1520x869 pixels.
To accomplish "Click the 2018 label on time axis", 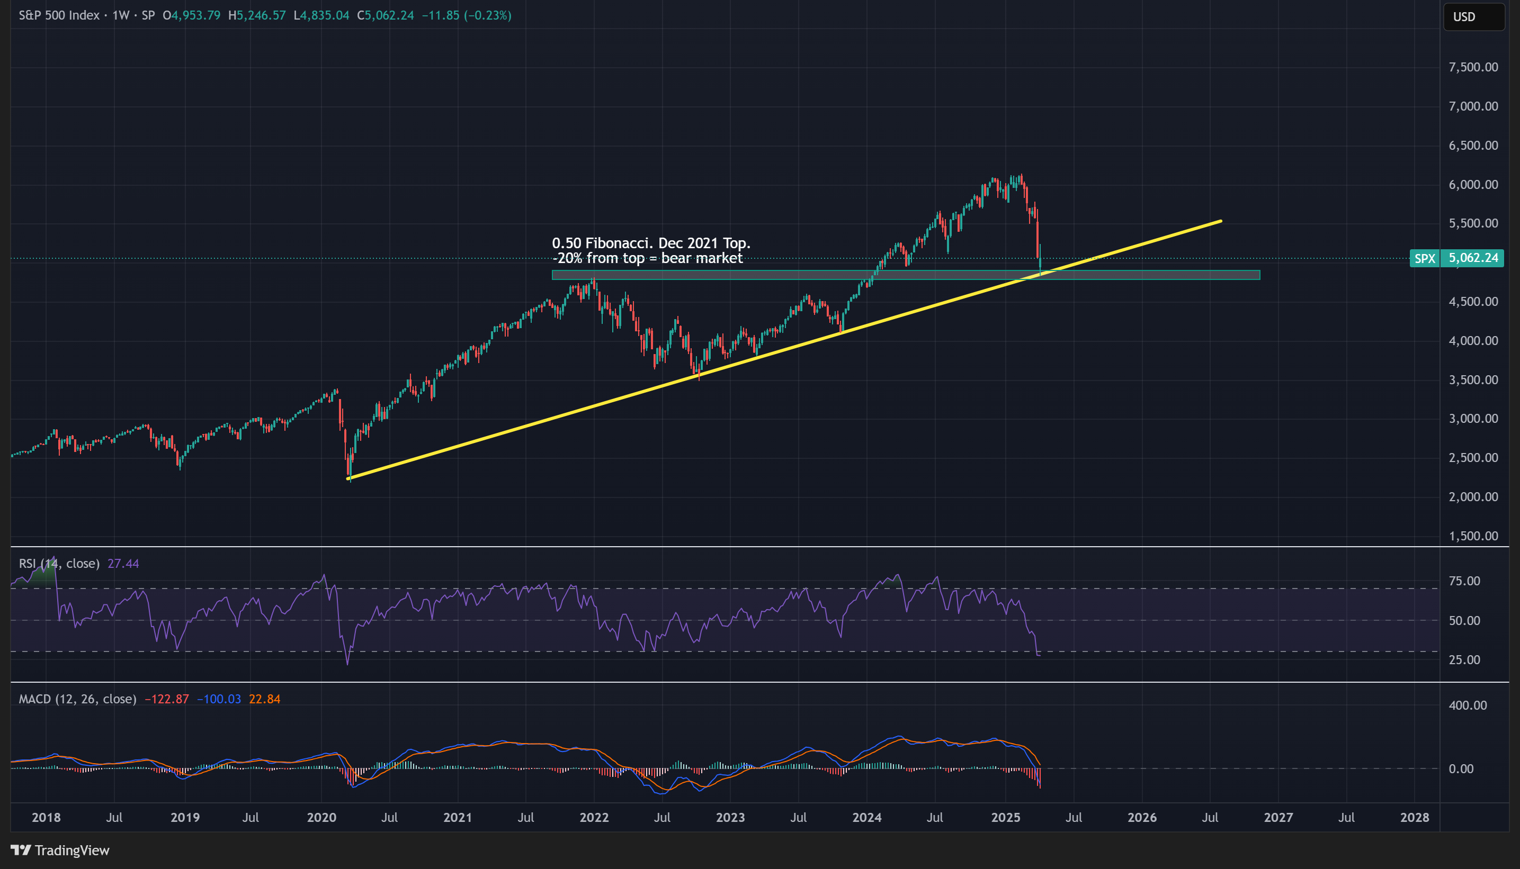I will click(x=46, y=818).
